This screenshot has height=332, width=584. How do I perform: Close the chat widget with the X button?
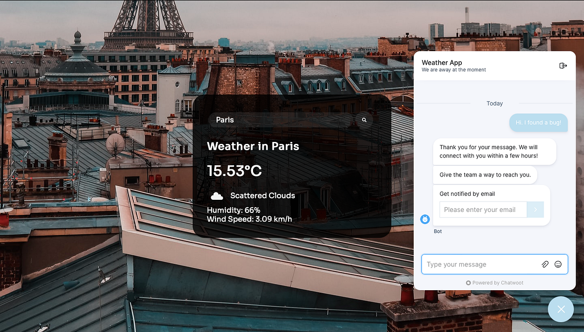click(561, 309)
